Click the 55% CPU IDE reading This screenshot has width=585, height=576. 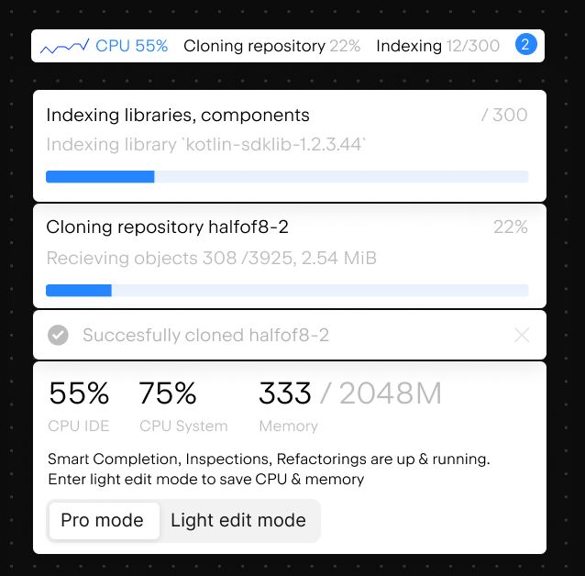[79, 405]
